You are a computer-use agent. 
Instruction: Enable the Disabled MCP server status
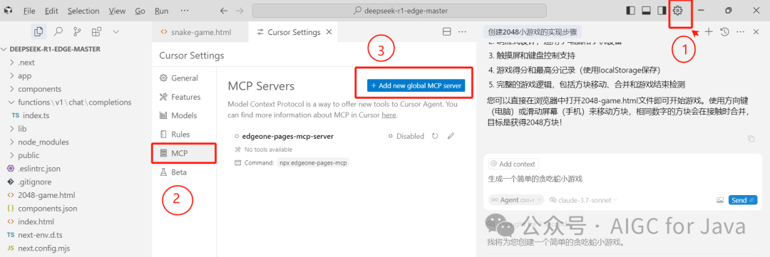point(406,137)
